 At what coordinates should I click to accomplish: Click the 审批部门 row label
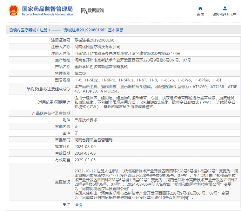(63, 140)
